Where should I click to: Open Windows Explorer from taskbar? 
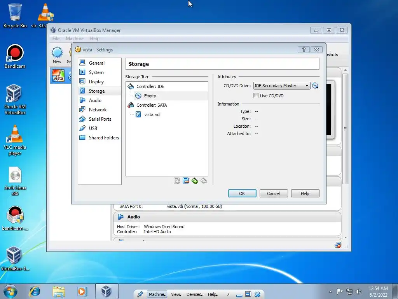tap(59, 291)
